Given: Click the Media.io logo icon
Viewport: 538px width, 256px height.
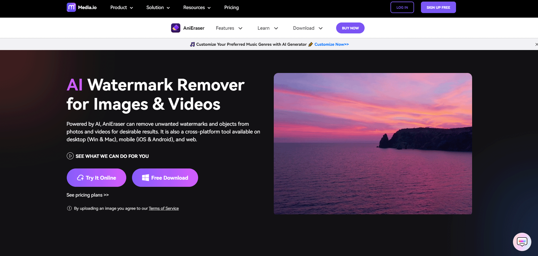Looking at the screenshot, I should [x=71, y=7].
